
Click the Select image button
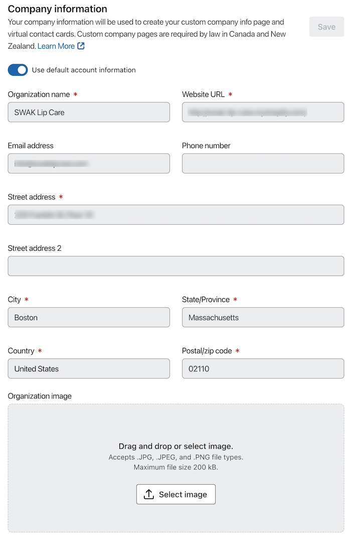point(175,494)
